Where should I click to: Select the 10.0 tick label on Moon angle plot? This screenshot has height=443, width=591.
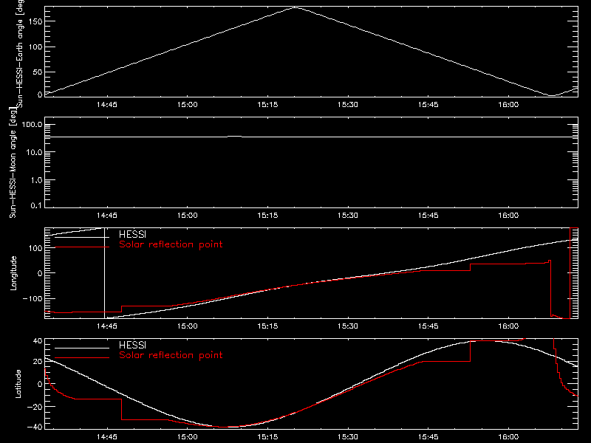point(35,152)
